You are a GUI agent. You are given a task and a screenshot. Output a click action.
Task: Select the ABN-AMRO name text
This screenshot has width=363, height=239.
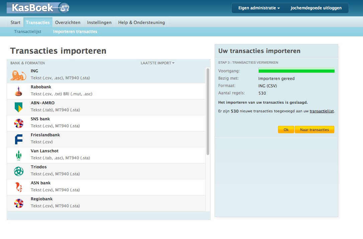point(42,103)
